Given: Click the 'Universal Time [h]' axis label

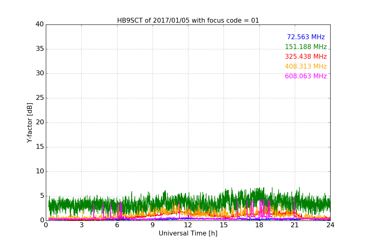Looking at the screenshot, I should click(x=188, y=233).
